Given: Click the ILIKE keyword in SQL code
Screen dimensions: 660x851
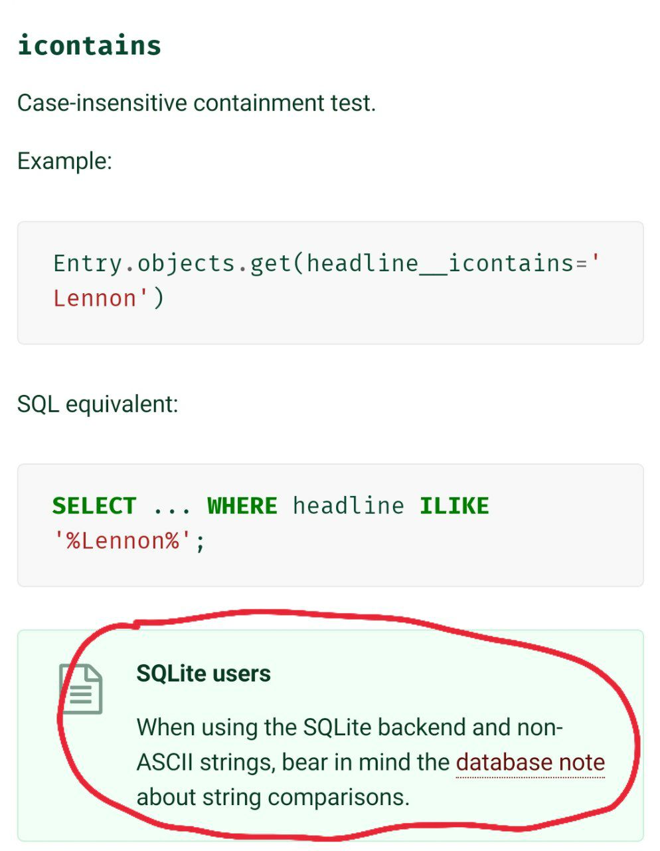Looking at the screenshot, I should click(454, 506).
